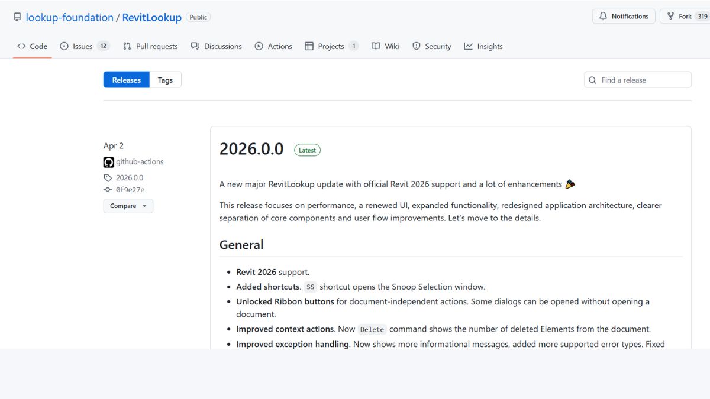The height and width of the screenshot is (399, 710).
Task: Click the Public visibility badge
Action: (x=198, y=17)
